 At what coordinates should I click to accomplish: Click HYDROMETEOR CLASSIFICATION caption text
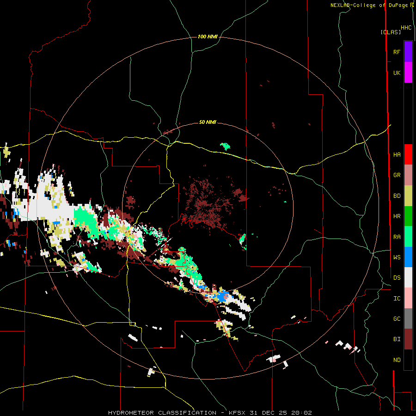tap(162, 413)
